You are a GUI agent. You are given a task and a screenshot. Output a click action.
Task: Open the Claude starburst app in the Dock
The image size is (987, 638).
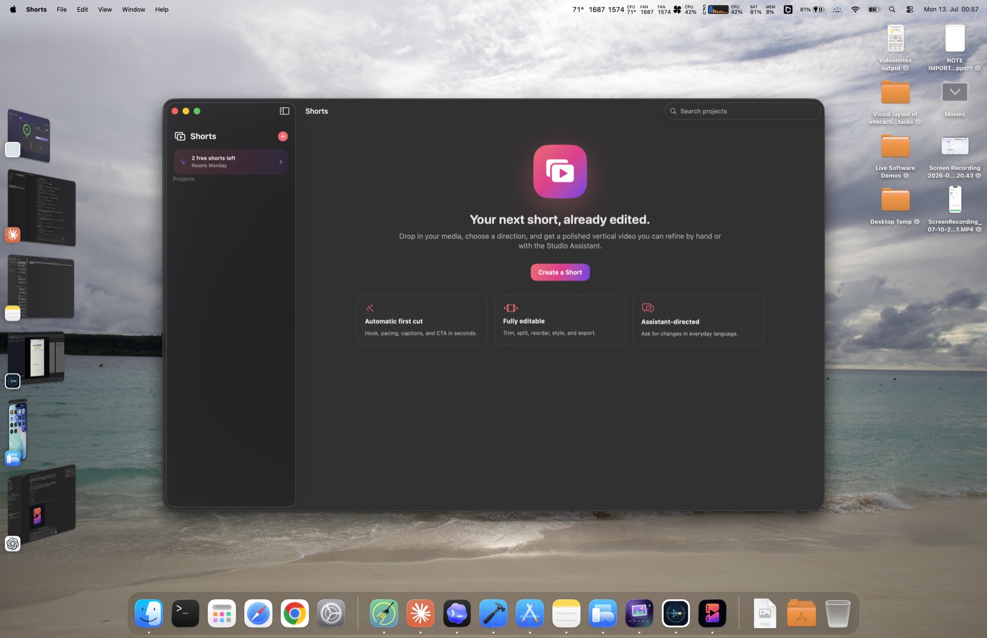(x=420, y=613)
